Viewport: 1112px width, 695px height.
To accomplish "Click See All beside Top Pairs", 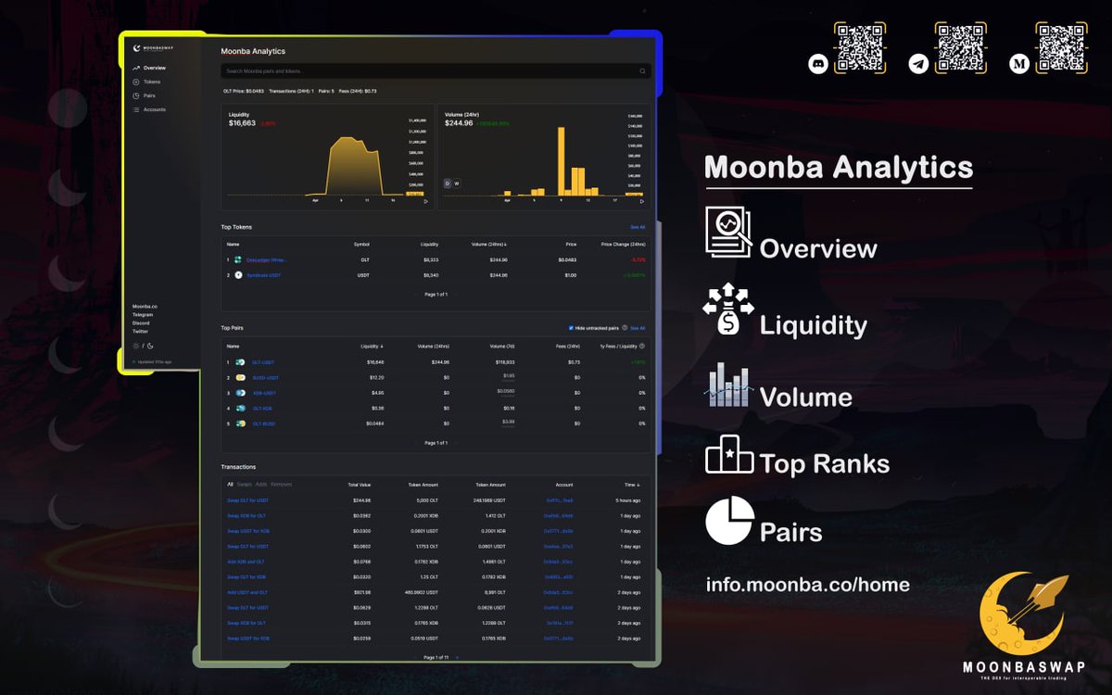I will [x=638, y=328].
